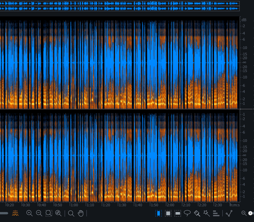Click the 2:30 mark on time ruler
254x222 pixels.
218,205
